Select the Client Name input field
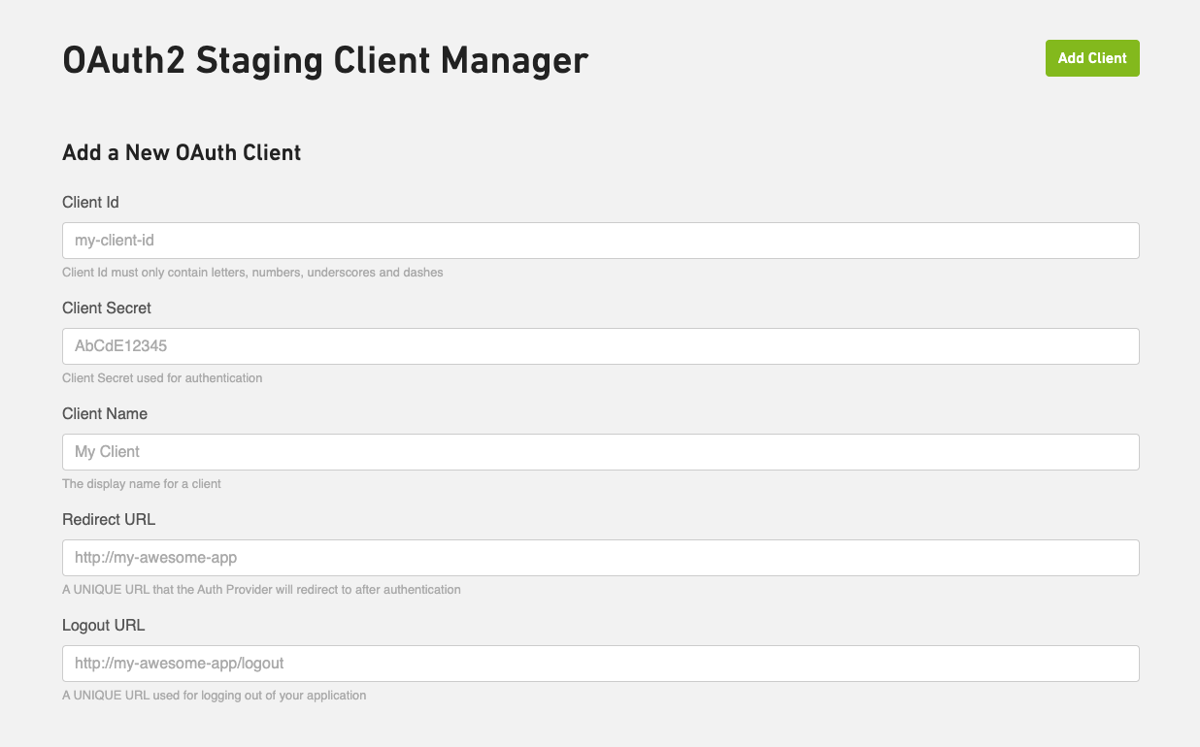Image resolution: width=1200 pixels, height=747 pixels. tap(600, 452)
